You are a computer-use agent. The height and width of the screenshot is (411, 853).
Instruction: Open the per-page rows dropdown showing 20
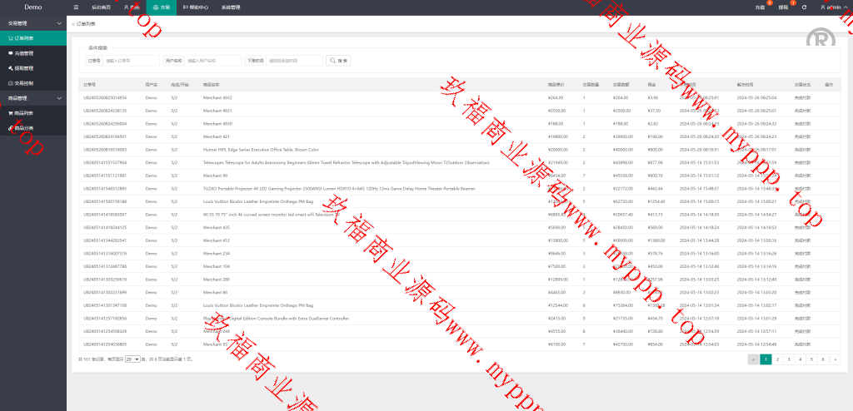[130, 359]
